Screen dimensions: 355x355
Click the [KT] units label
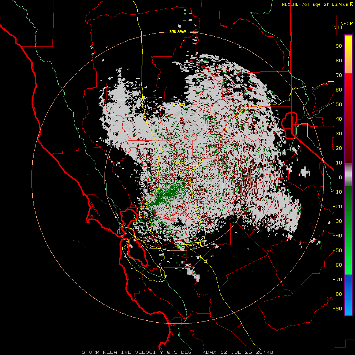336,27
